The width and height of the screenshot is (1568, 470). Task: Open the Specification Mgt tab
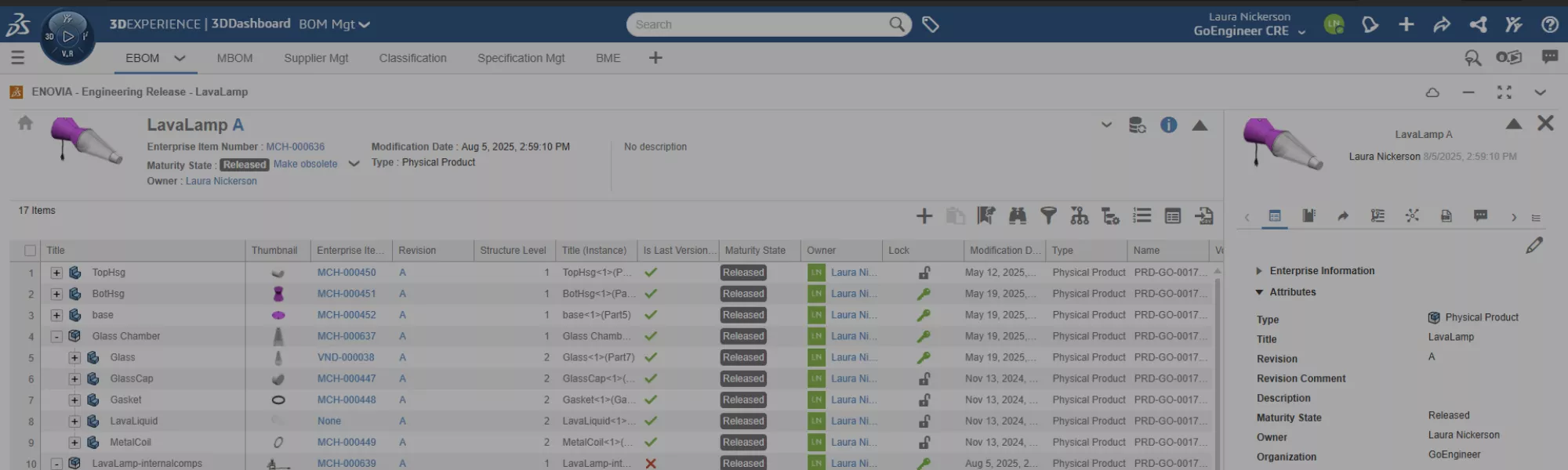click(521, 58)
